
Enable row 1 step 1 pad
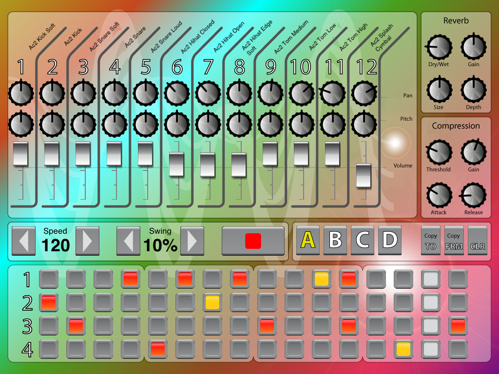coord(49,279)
